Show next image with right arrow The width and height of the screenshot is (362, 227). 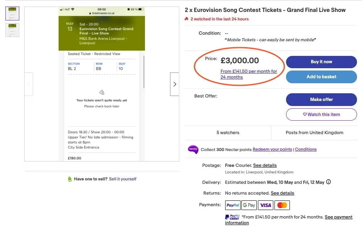(175, 84)
